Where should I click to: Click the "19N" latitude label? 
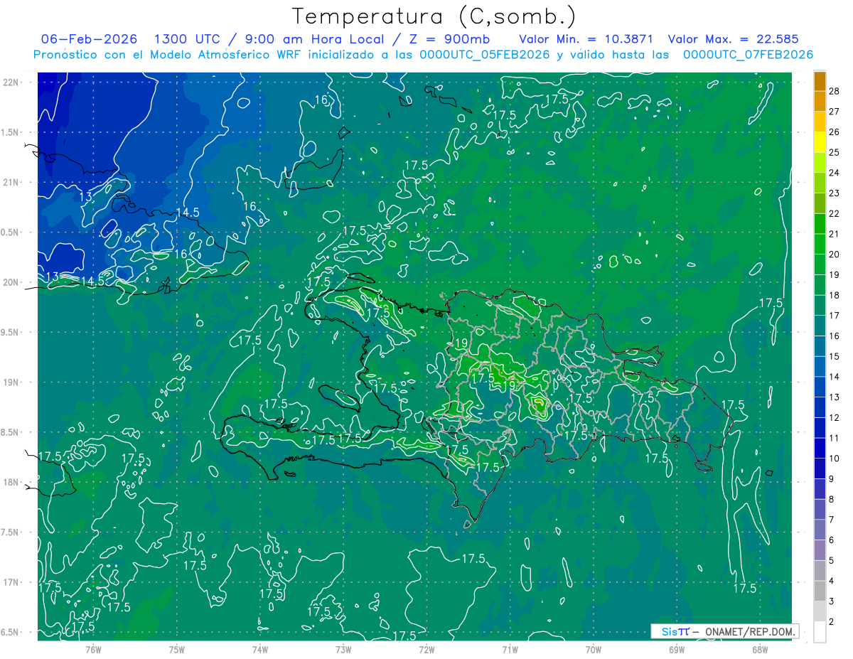point(11,382)
